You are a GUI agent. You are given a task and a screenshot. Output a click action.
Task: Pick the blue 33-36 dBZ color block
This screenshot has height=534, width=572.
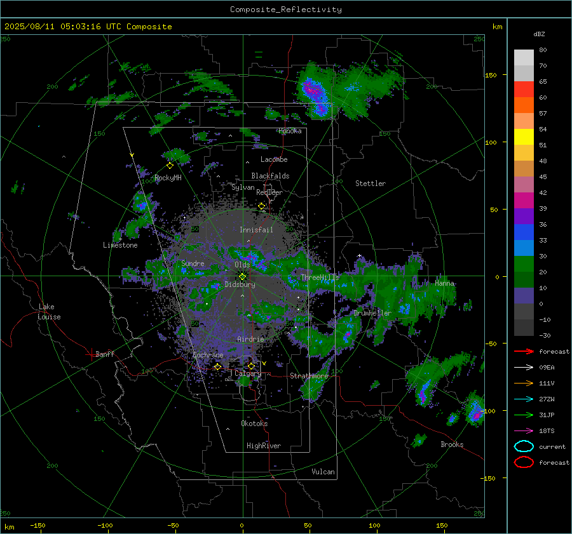pyautogui.click(x=524, y=232)
